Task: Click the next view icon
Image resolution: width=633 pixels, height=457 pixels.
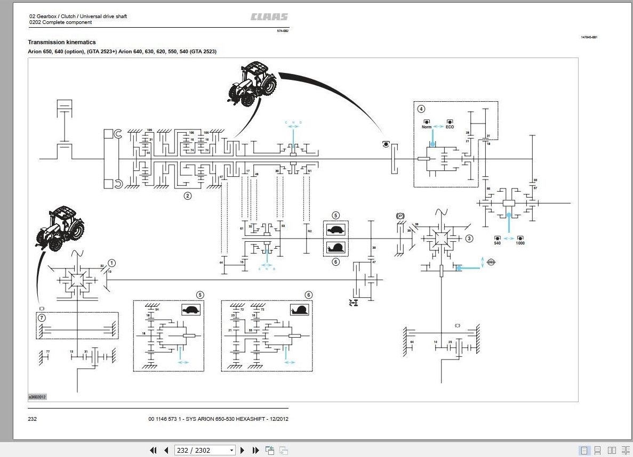Action: [283, 450]
